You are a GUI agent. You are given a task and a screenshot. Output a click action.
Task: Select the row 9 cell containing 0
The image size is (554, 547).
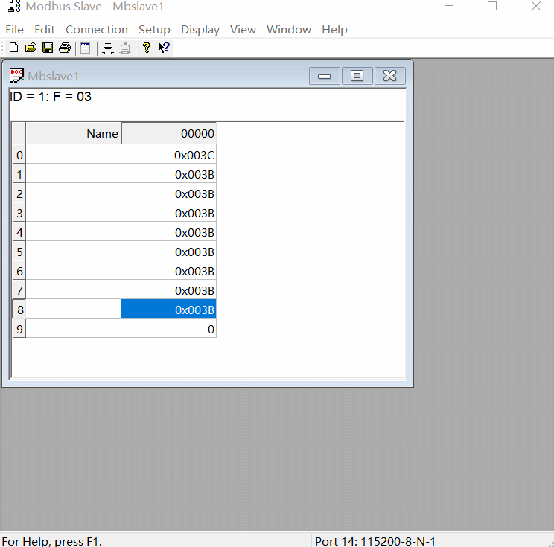point(169,329)
